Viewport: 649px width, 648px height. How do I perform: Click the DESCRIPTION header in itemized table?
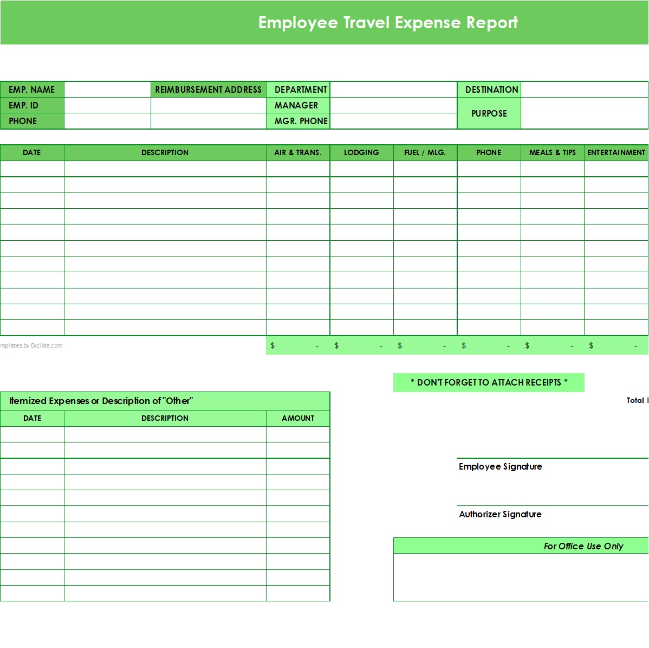coord(165,419)
